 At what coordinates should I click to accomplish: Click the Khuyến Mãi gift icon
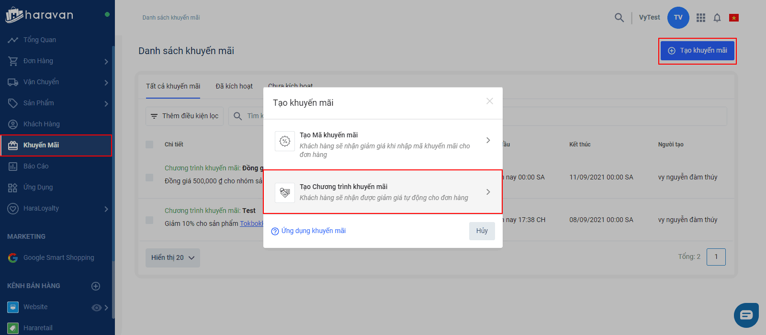[13, 145]
